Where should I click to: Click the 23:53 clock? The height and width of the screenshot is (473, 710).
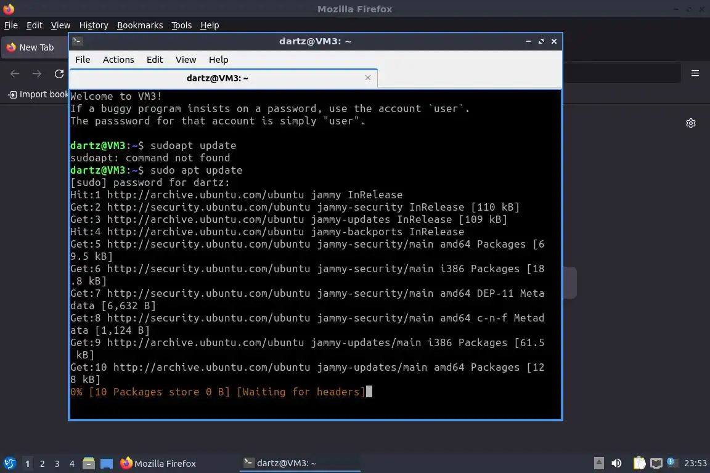(695, 463)
